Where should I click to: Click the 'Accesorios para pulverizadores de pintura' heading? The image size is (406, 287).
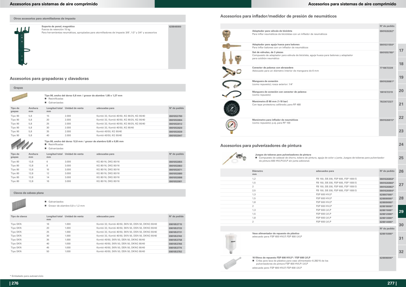coord(261,145)
